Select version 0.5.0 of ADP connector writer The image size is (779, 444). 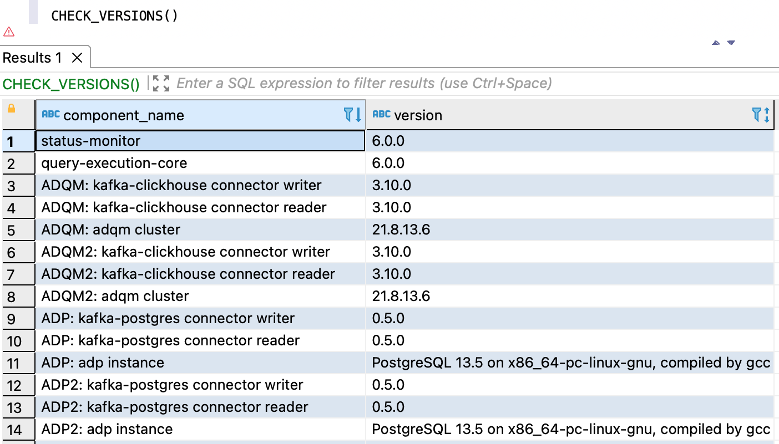click(x=570, y=318)
